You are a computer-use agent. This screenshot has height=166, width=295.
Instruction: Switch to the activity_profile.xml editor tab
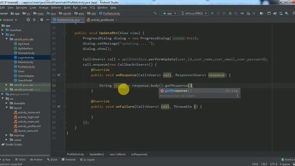pyautogui.click(x=102, y=20)
